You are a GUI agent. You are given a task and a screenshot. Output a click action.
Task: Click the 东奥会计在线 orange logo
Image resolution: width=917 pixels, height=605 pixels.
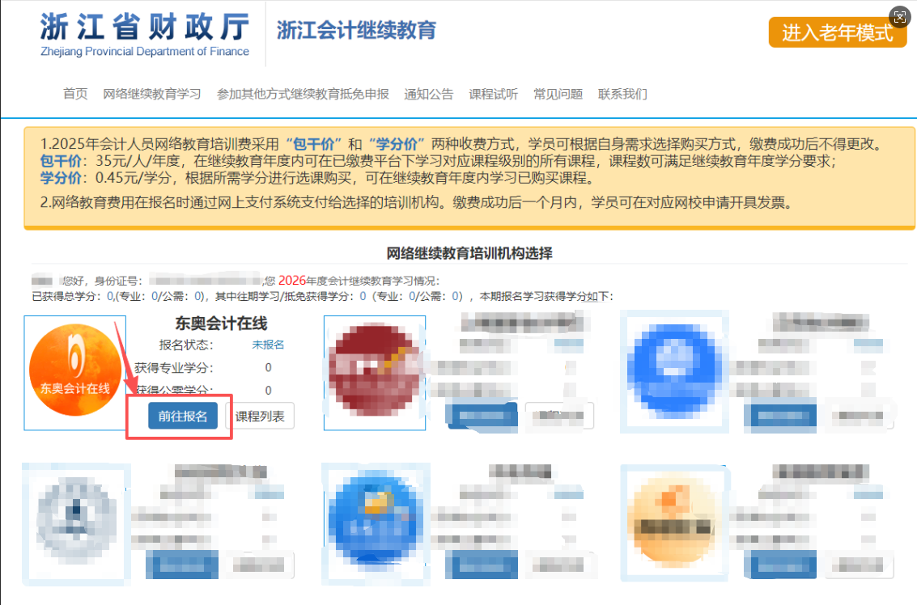click(74, 372)
